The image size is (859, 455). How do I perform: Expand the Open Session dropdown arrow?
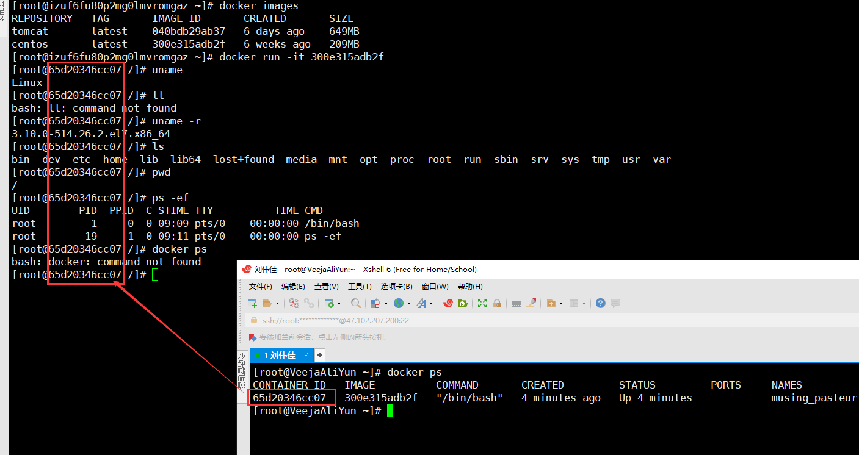pyautogui.click(x=277, y=303)
